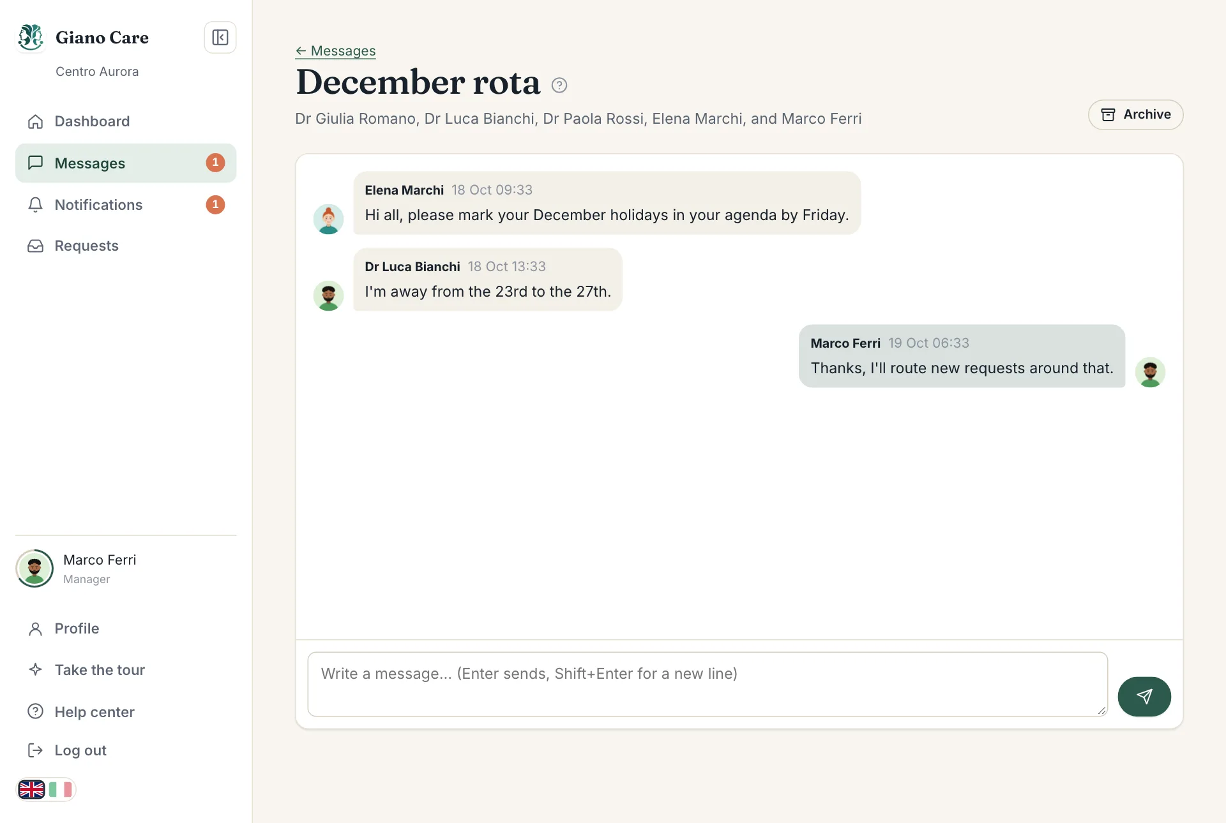Start Take the tour
This screenshot has width=1226, height=823.
pos(126,670)
